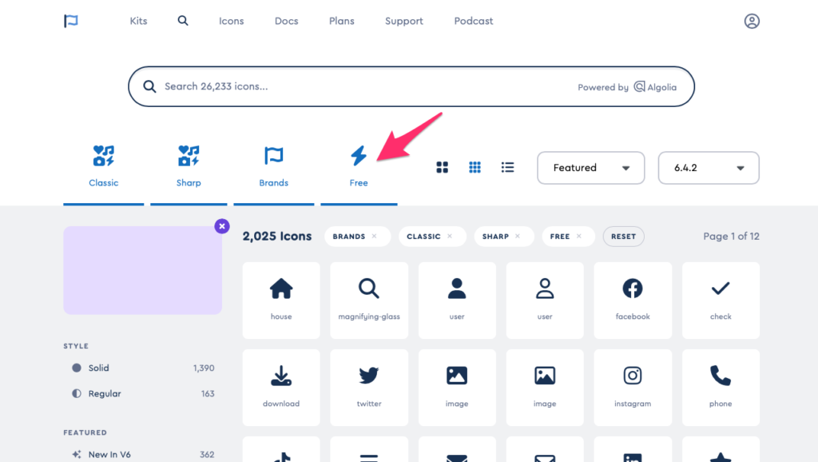Open the check icon card

tap(721, 301)
